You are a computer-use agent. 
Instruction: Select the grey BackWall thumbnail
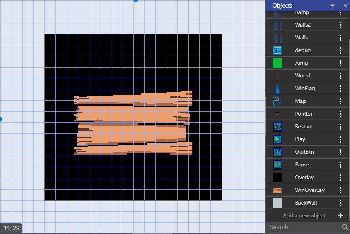click(x=277, y=203)
